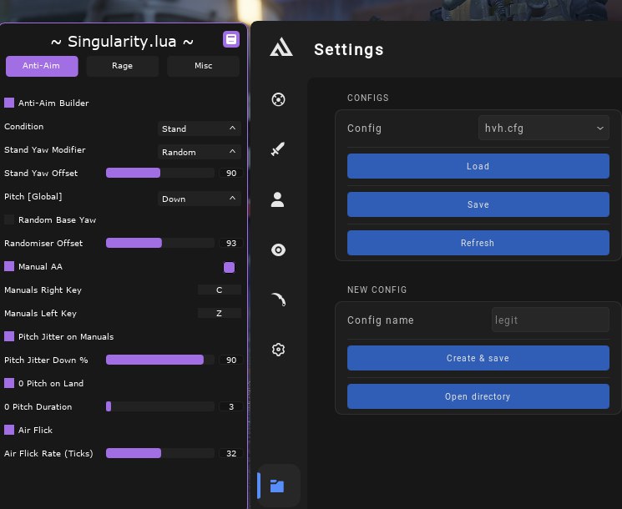The image size is (622, 509).
Task: Click the Stand Yaw Offset value 90
Action: (231, 173)
